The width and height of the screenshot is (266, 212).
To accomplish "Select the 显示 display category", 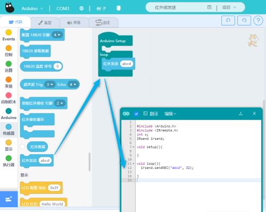I will point(9,146).
